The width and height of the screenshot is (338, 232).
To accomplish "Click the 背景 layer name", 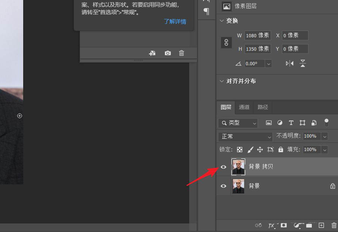I will click(254, 186).
